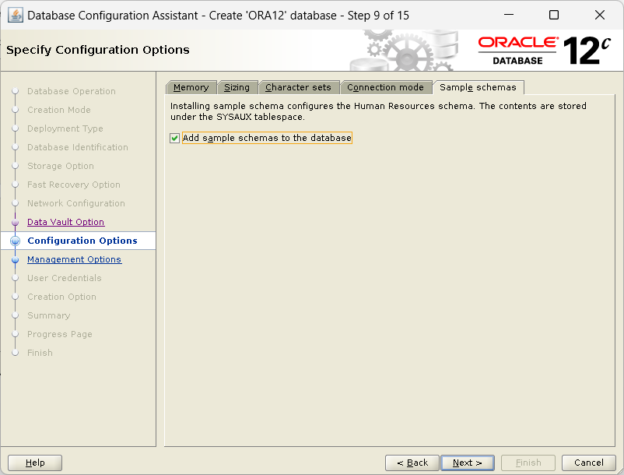Click the Summary step label
Image resolution: width=624 pixels, height=475 pixels.
(x=48, y=315)
